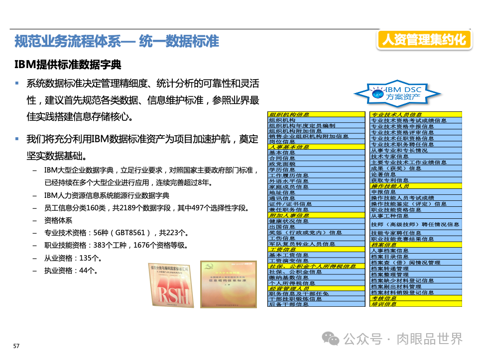Click the sub-bullet 资格体系
The width and height of the screenshot is (478, 358).
[x=58, y=220]
